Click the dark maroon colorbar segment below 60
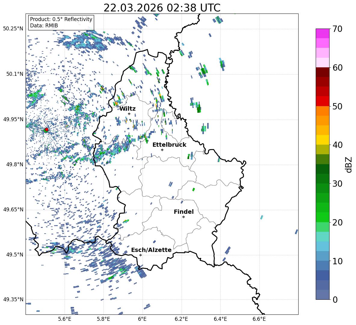 click(x=322, y=72)
